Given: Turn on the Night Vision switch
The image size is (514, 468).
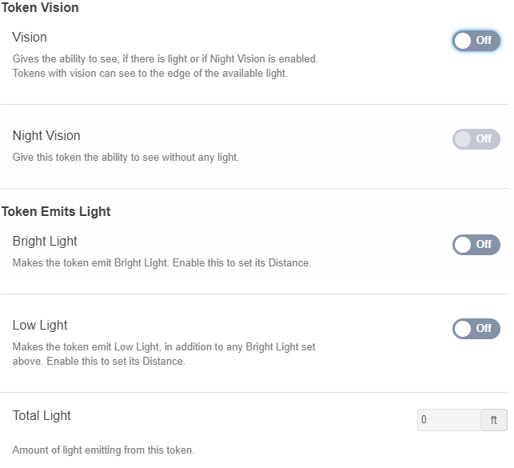Looking at the screenshot, I should [476, 139].
